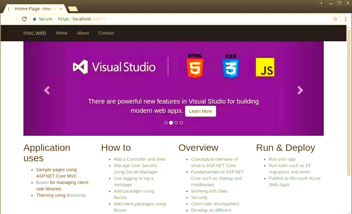Click the How to heading
Viewport: 352px width, 214px height.
click(116, 148)
